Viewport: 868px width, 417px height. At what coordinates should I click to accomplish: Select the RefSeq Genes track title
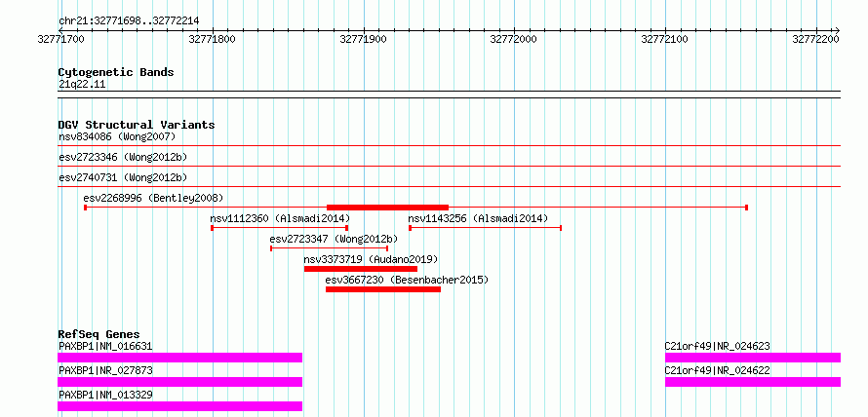[x=99, y=334]
